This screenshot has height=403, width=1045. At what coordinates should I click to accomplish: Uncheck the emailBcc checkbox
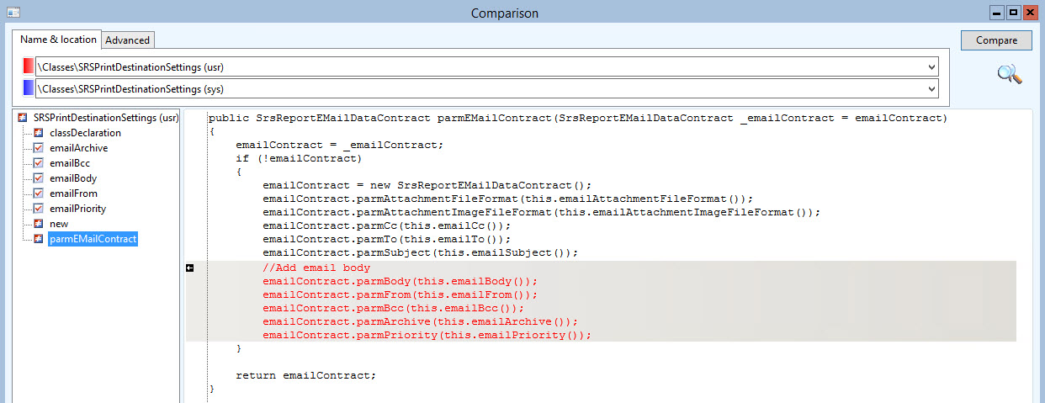tap(39, 163)
